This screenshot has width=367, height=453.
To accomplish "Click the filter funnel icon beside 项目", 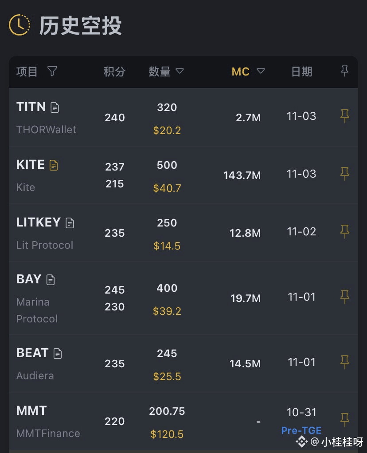I will pos(52,71).
